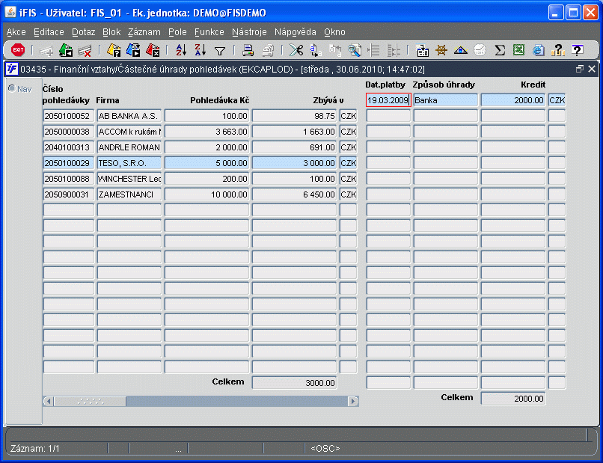Click the firm WINCHESTER cell
603x463 pixels.
(x=129, y=179)
